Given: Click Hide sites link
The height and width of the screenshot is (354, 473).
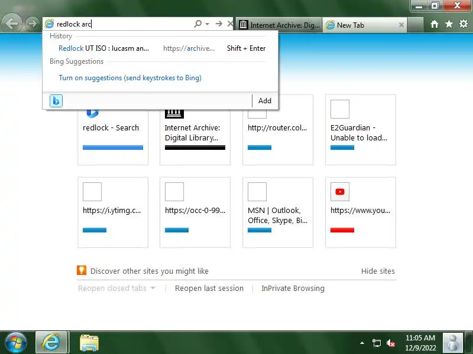Looking at the screenshot, I should click(378, 271).
